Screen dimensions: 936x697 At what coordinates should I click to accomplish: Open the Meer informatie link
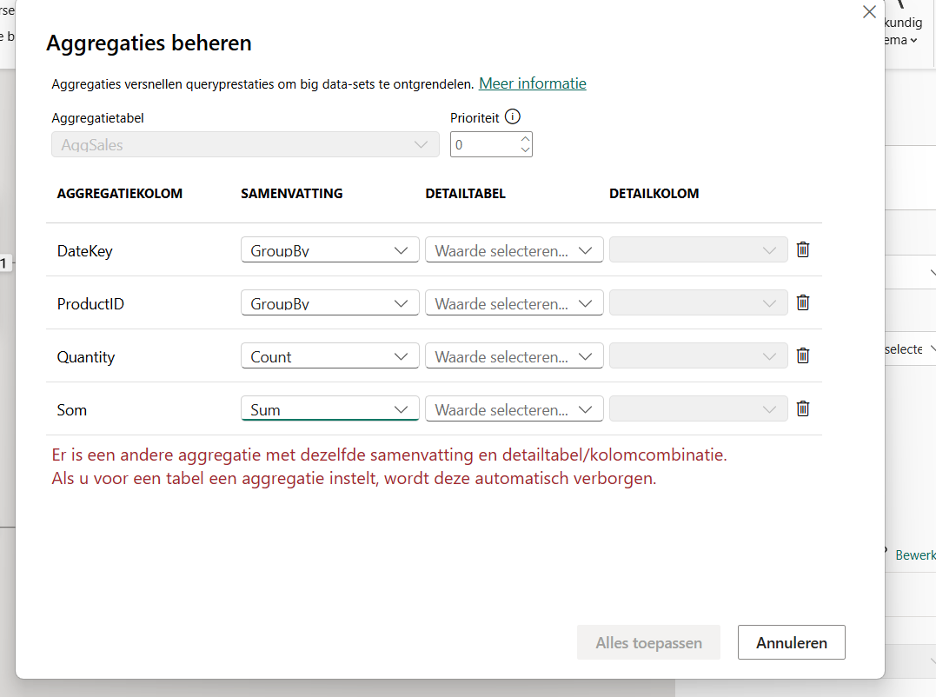coord(533,83)
